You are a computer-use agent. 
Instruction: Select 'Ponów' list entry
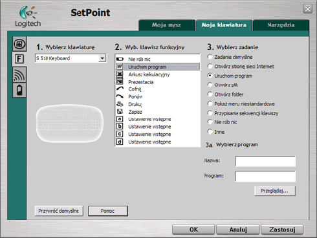(x=157, y=96)
